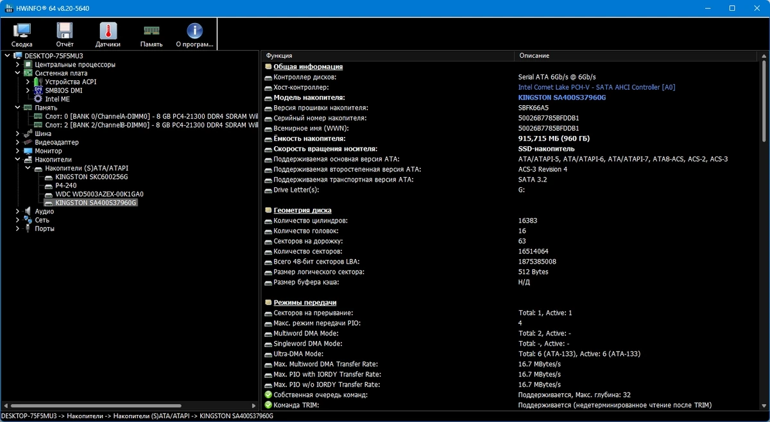Select the P4-240 drive
The height and width of the screenshot is (422, 770).
(x=66, y=185)
